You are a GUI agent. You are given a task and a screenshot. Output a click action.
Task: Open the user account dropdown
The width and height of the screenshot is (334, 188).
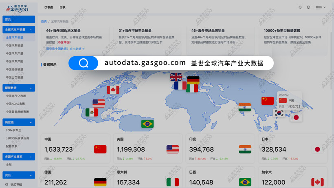pos(321,7)
